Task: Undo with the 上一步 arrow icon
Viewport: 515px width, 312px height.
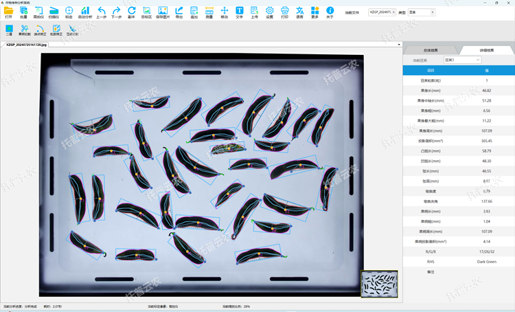Action: pyautogui.click(x=101, y=12)
